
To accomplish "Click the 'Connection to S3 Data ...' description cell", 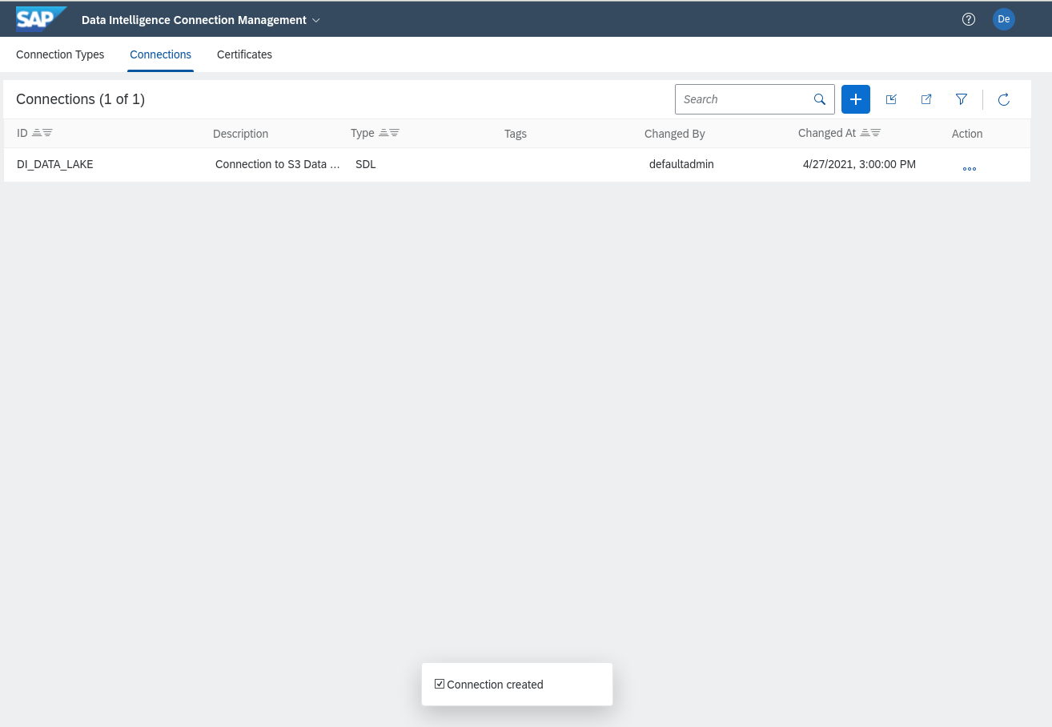I will pos(278,164).
